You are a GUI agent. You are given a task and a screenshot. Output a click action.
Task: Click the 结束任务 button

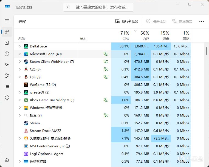pyautogui.click(x=156, y=21)
